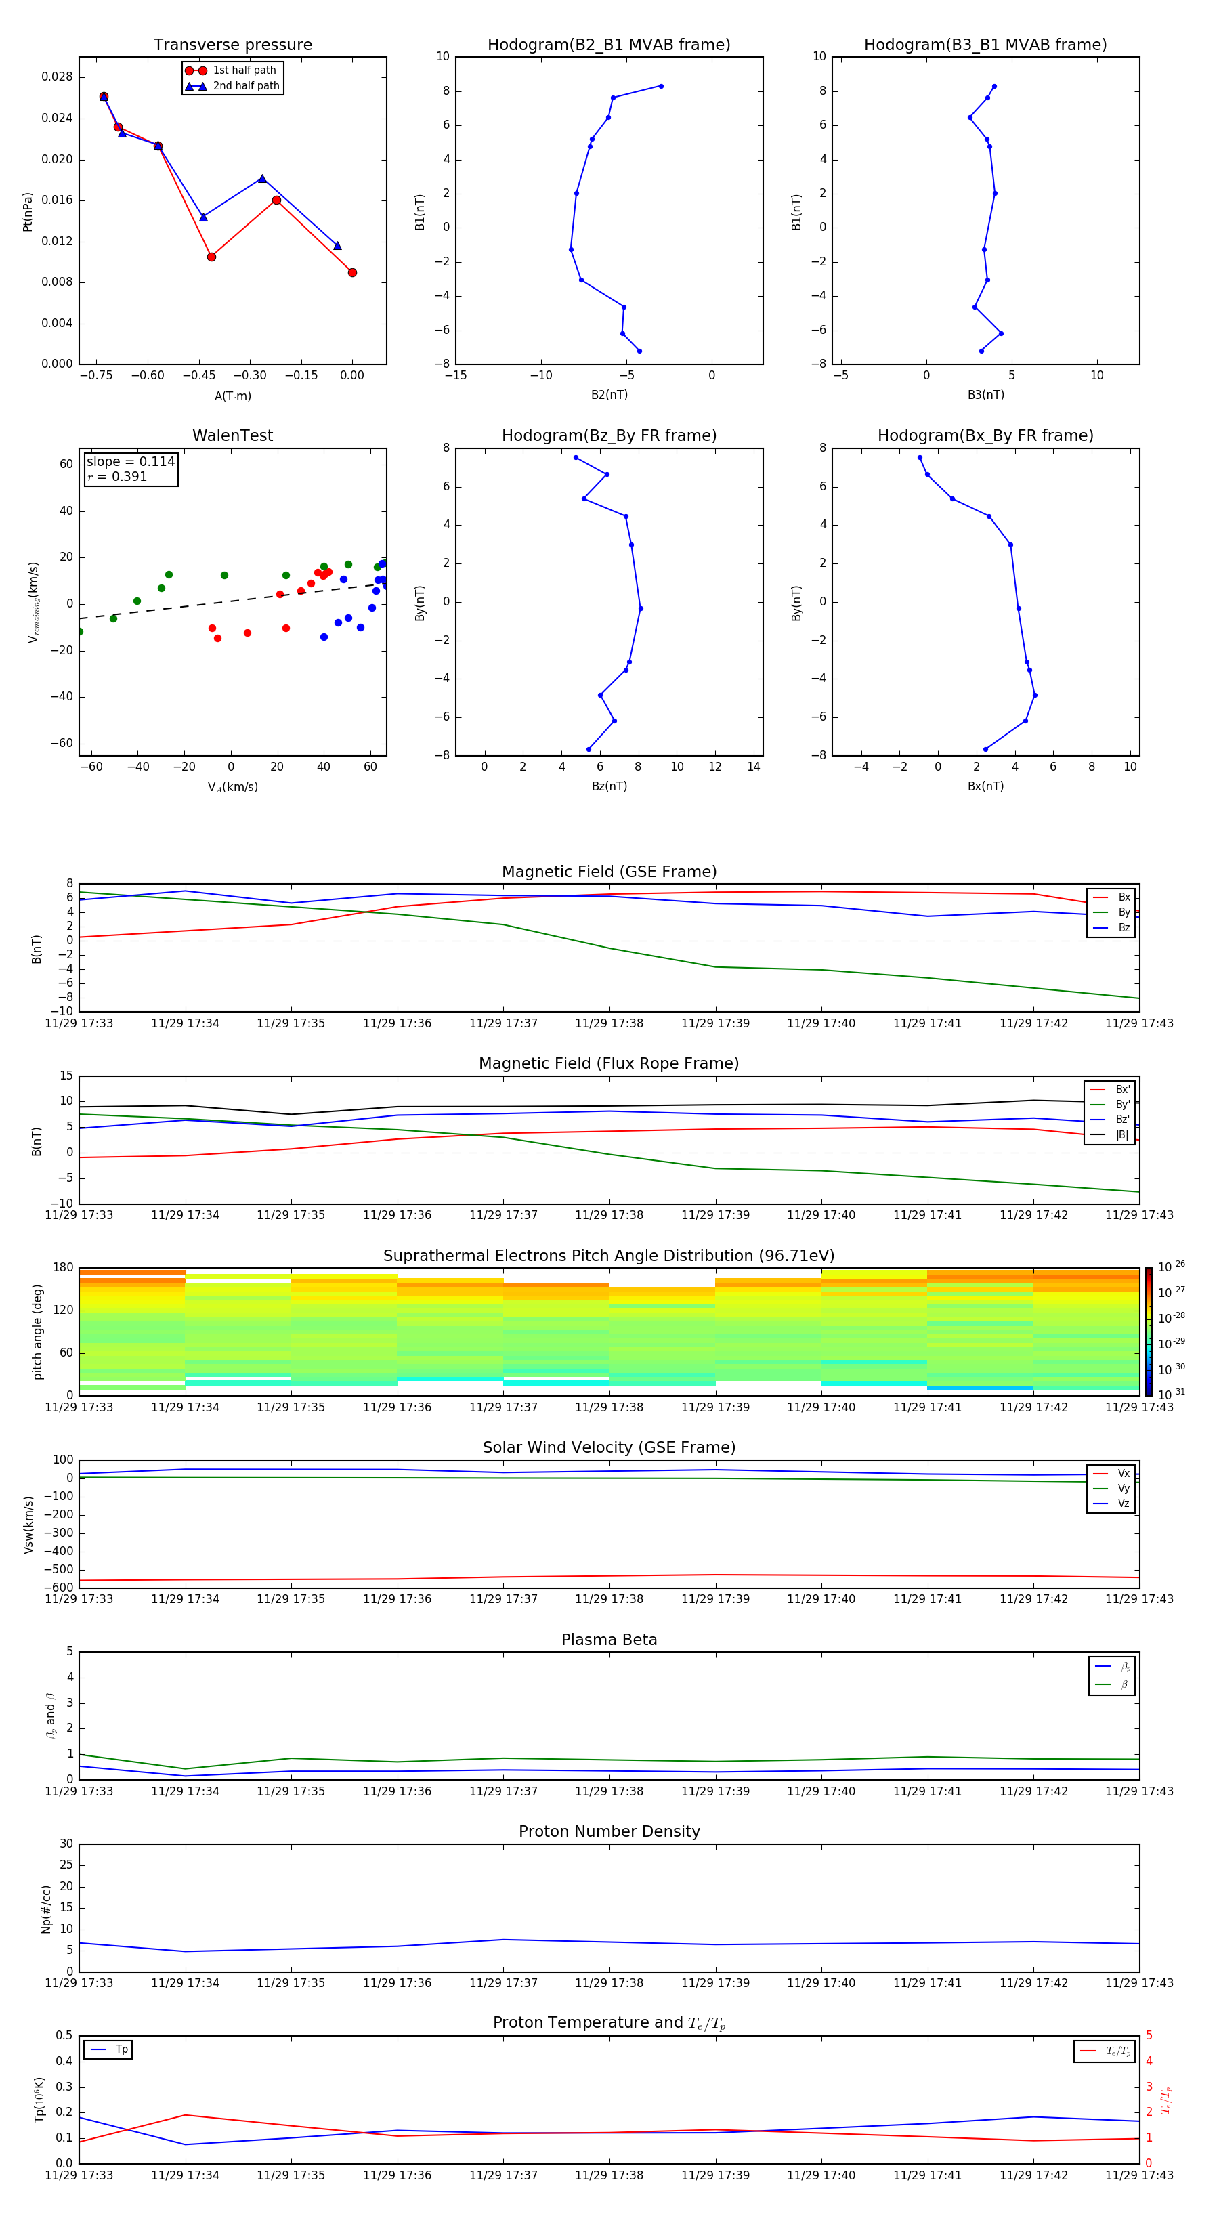This screenshot has height=2235, width=1219.
Task: Click the 'Transverse pressure' plot title
Action: pos(232,44)
